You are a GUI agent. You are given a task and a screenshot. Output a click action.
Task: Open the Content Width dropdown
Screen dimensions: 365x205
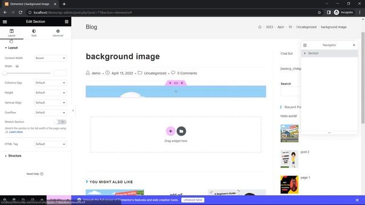(x=50, y=58)
